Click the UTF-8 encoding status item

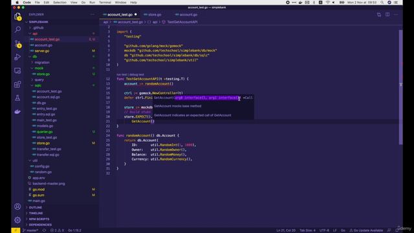pos(324,230)
